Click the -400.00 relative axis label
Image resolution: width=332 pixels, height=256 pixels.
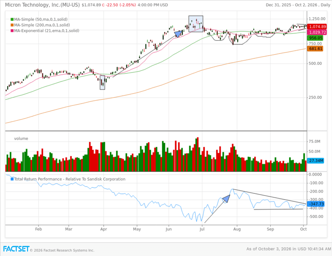point(315,208)
